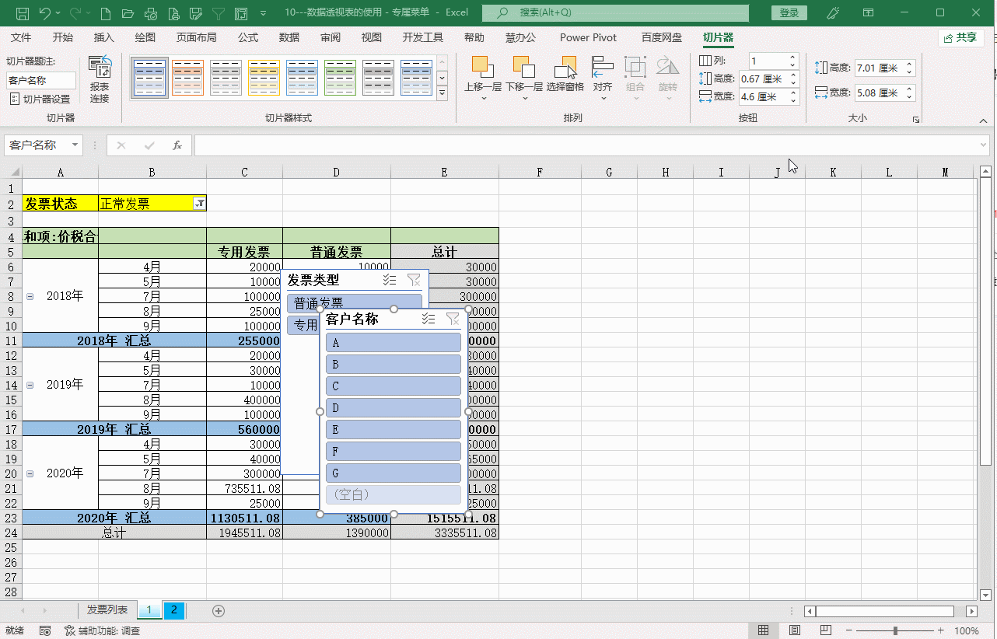
Task: Select customer D in 客户名称 slicer
Action: (394, 408)
